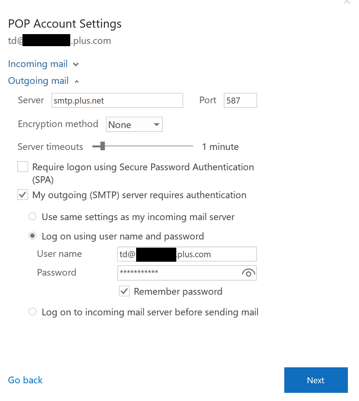Click the Next button
The width and height of the screenshot is (359, 401).
(x=316, y=380)
